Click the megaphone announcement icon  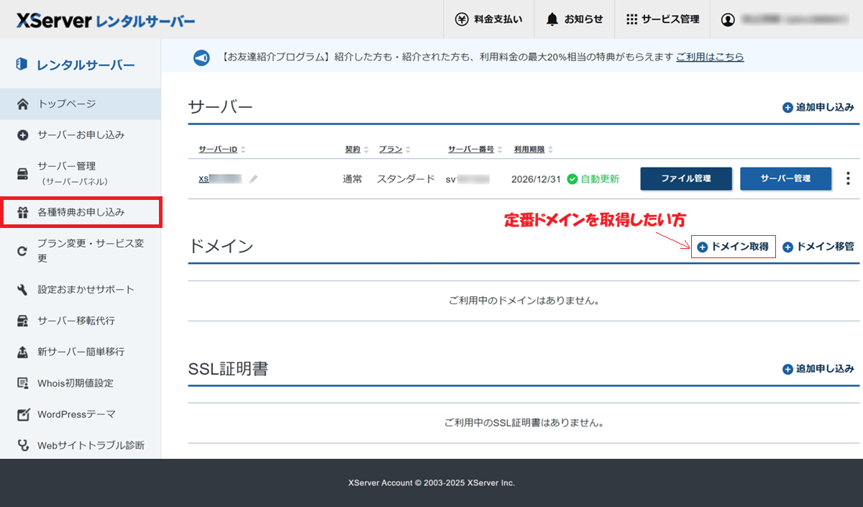(x=201, y=58)
